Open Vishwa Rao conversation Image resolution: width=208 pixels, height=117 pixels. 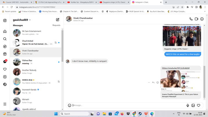point(35,62)
